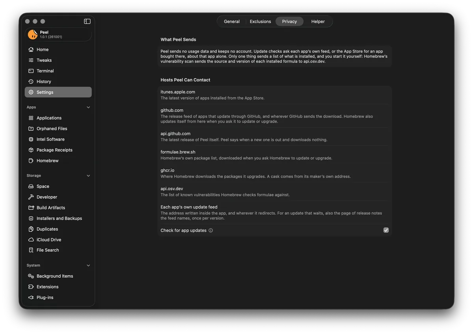Click the Applications grid icon
473x334 pixels.
(31, 118)
